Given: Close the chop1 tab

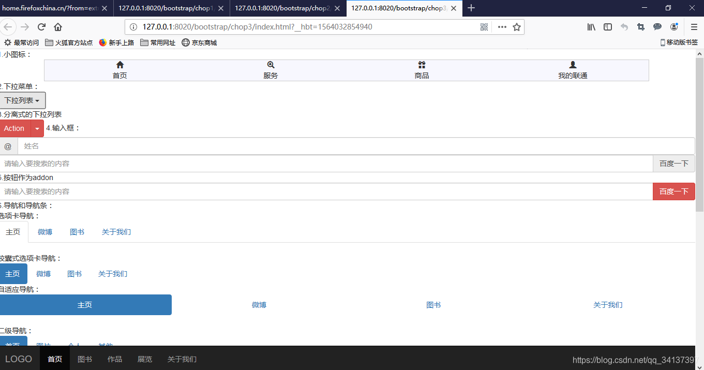Looking at the screenshot, I should click(x=221, y=8).
